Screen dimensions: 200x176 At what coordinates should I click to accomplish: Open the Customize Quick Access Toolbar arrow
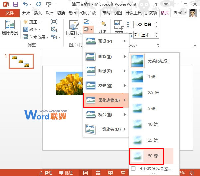(56, 5)
